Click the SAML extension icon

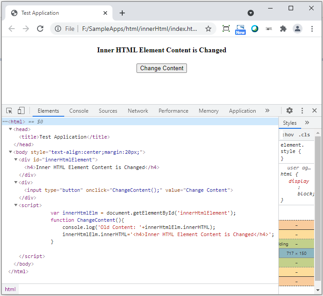coord(269,29)
